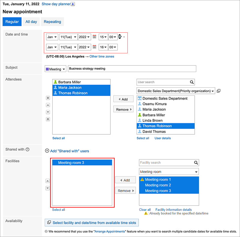Click Clear all under facility candidates
Image resolution: width=240 pixels, height=237 pixels.
pyautogui.click(x=145, y=210)
